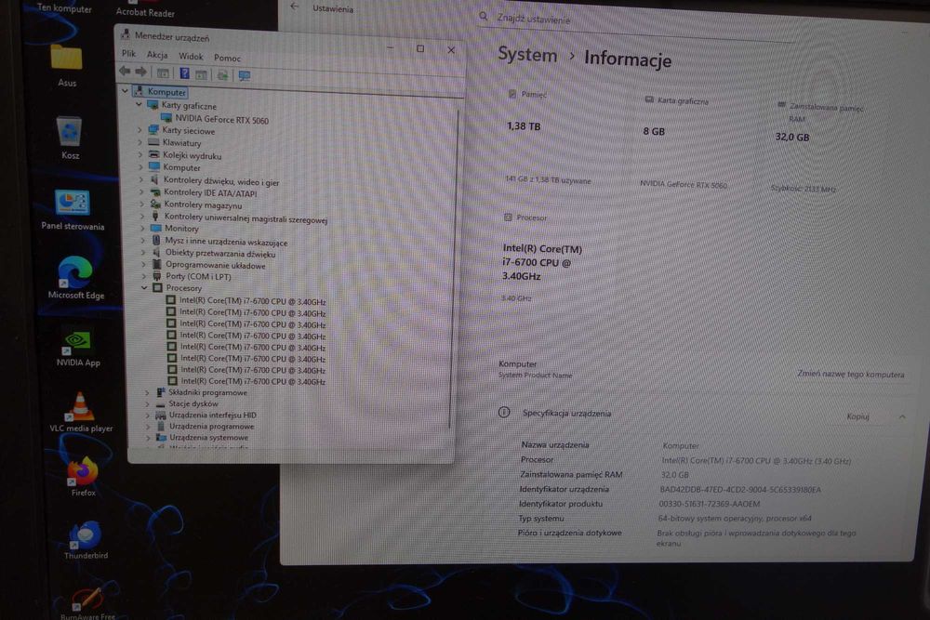Collapse the Procesory node
The image size is (930, 620).
144,287
